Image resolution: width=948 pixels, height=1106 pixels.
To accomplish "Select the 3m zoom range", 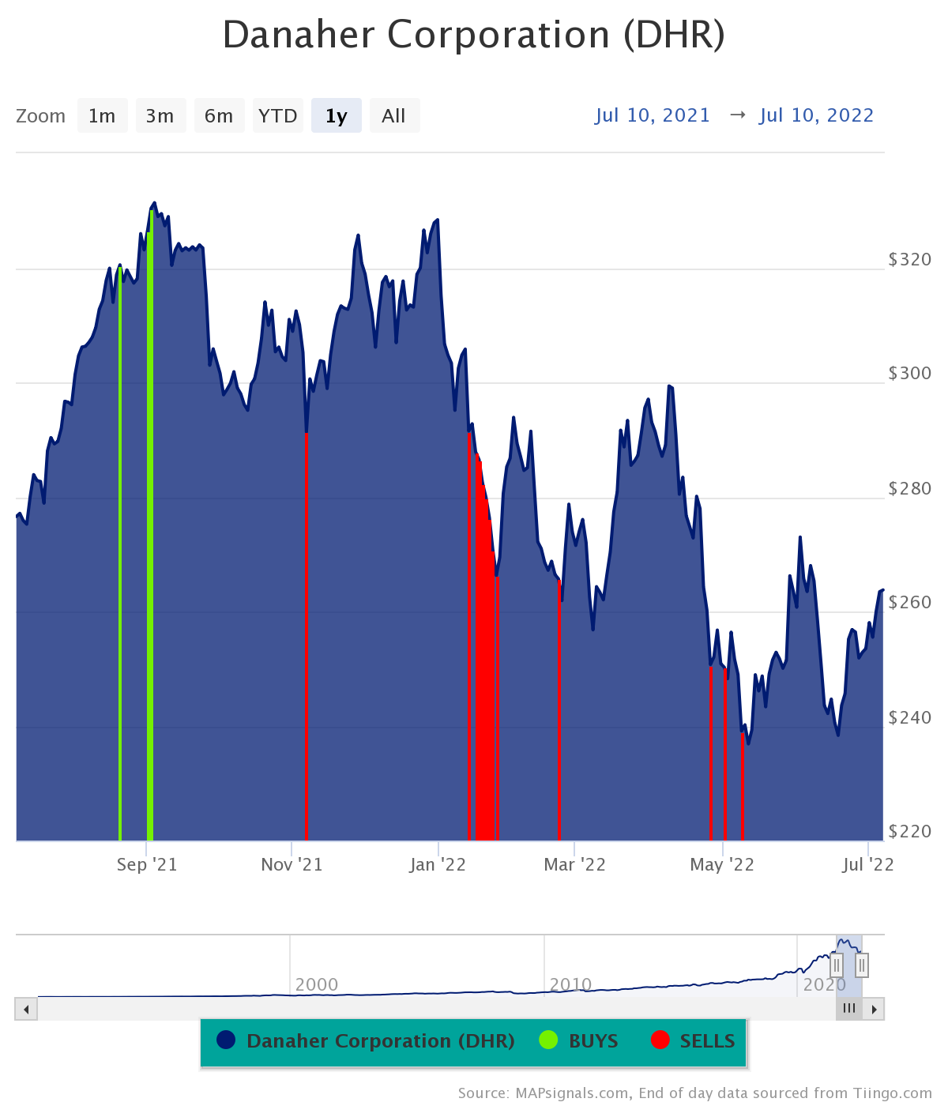I will click(160, 116).
